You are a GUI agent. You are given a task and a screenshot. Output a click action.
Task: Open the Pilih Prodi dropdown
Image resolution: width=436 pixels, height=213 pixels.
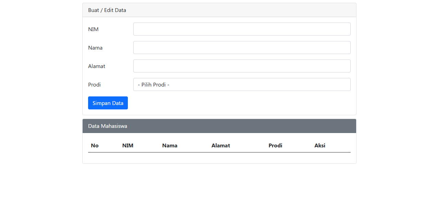click(x=242, y=84)
